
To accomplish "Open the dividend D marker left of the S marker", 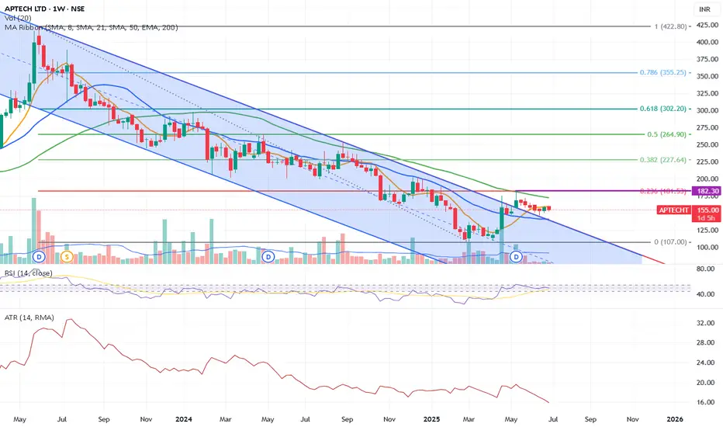I will tap(40, 256).
